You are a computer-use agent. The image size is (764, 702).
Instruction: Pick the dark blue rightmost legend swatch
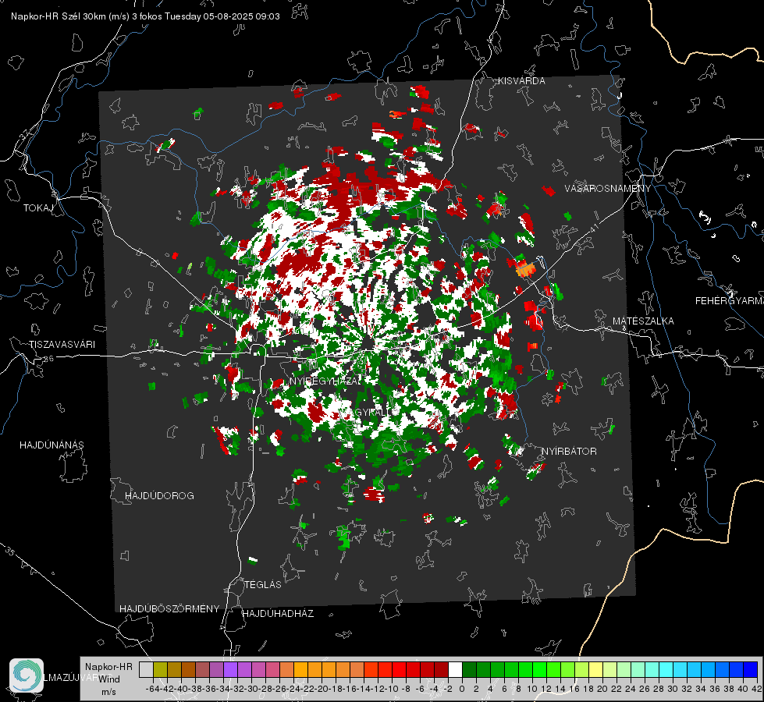[751, 669]
